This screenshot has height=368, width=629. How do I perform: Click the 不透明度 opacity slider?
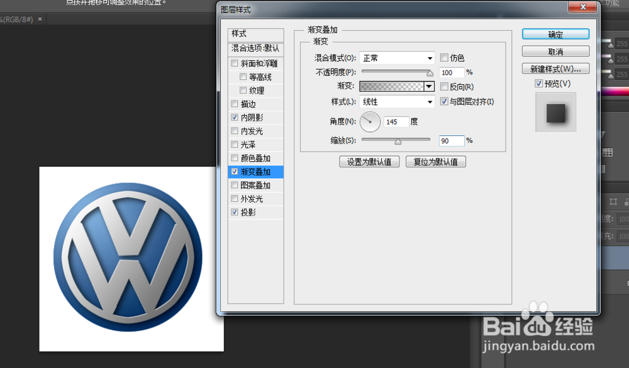click(x=397, y=72)
